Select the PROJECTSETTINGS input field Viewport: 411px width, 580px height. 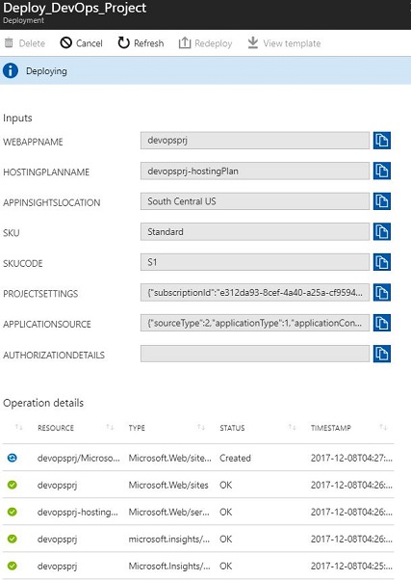(255, 293)
